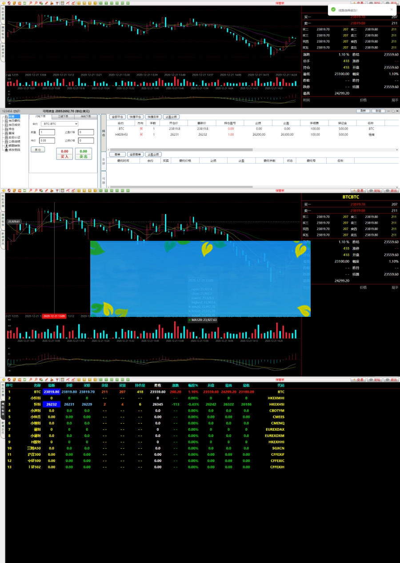Dismiss the green success notification with its X
The width and height of the screenshot is (400, 563).
[392, 9]
